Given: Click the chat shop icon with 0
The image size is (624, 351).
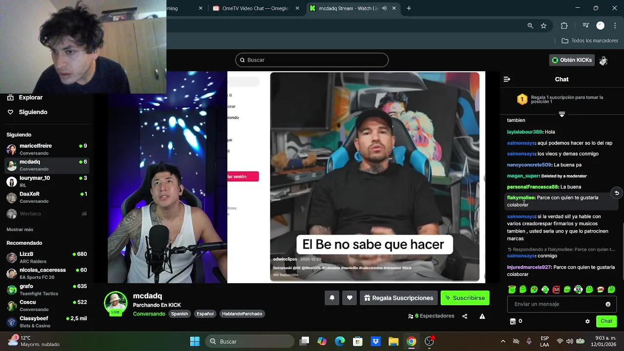Looking at the screenshot, I should click(x=513, y=321).
